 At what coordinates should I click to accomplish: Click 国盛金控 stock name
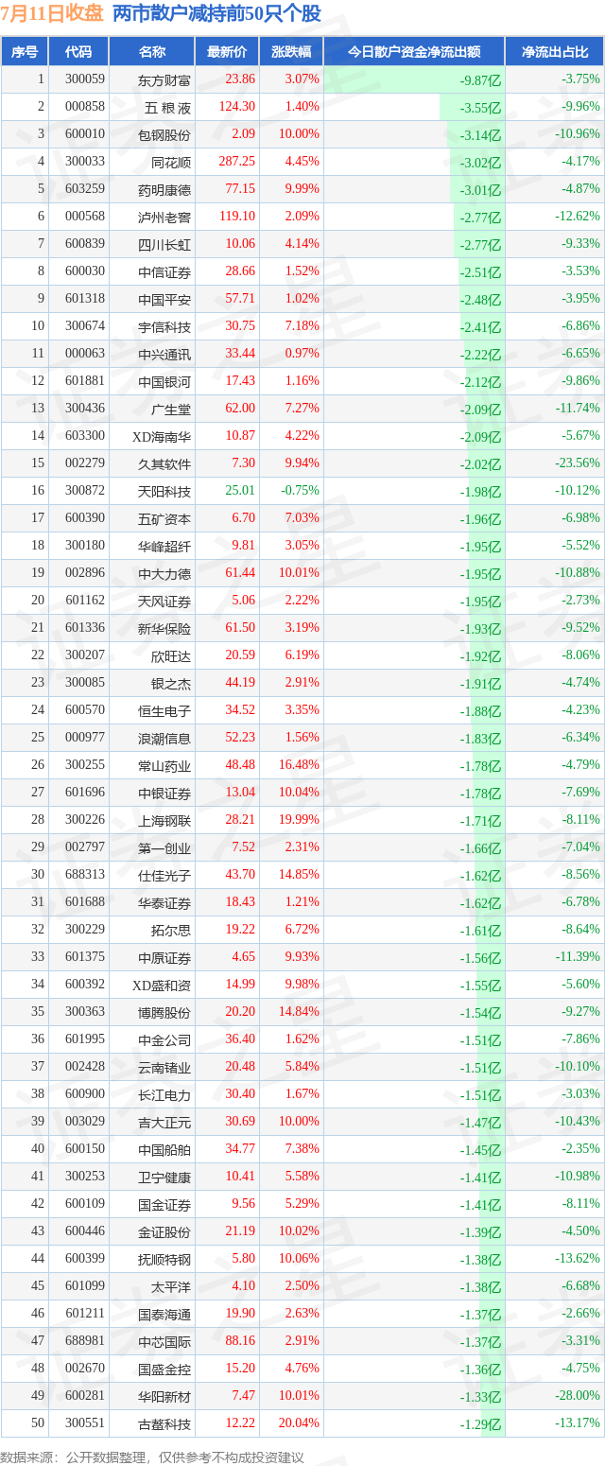tap(164, 1369)
